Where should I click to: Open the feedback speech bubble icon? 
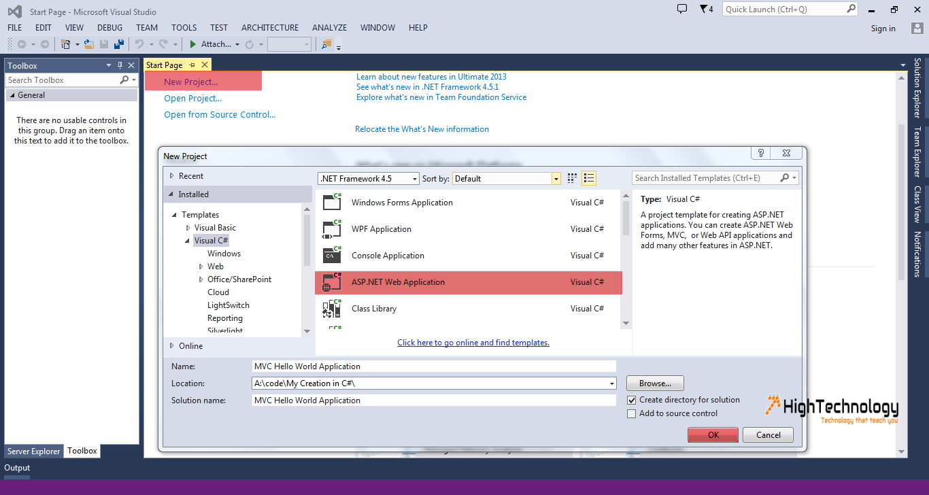682,9
